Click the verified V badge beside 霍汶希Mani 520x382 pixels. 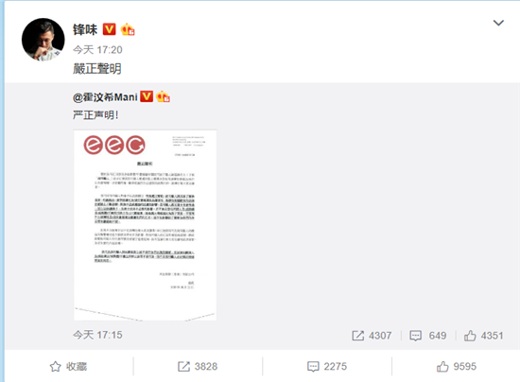[x=147, y=96]
